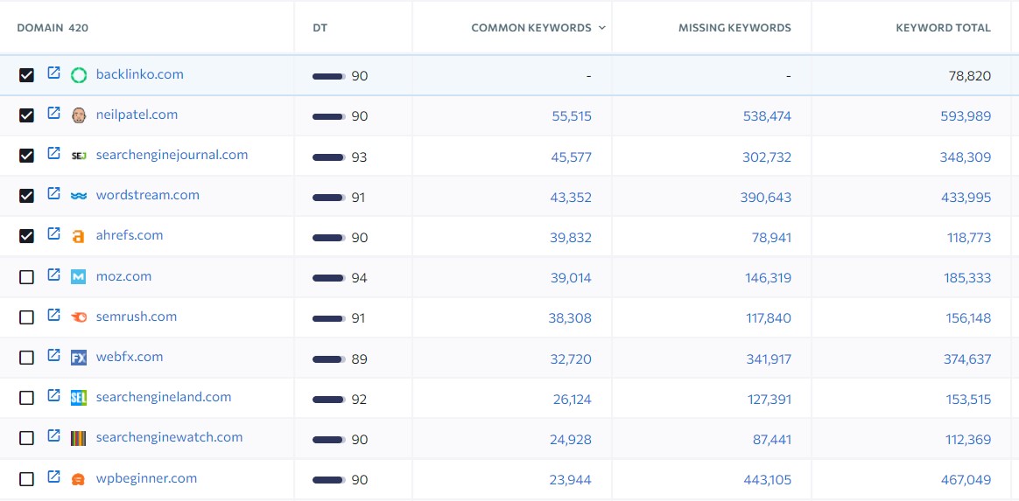The image size is (1019, 501).
Task: Click the webfx FX favicon
Action: pos(79,358)
